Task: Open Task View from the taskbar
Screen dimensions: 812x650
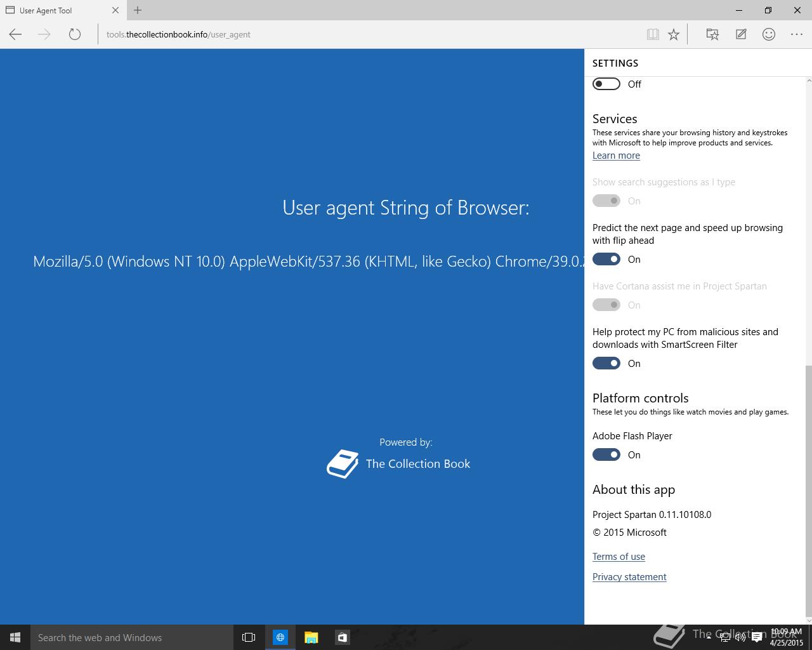Action: pos(249,637)
